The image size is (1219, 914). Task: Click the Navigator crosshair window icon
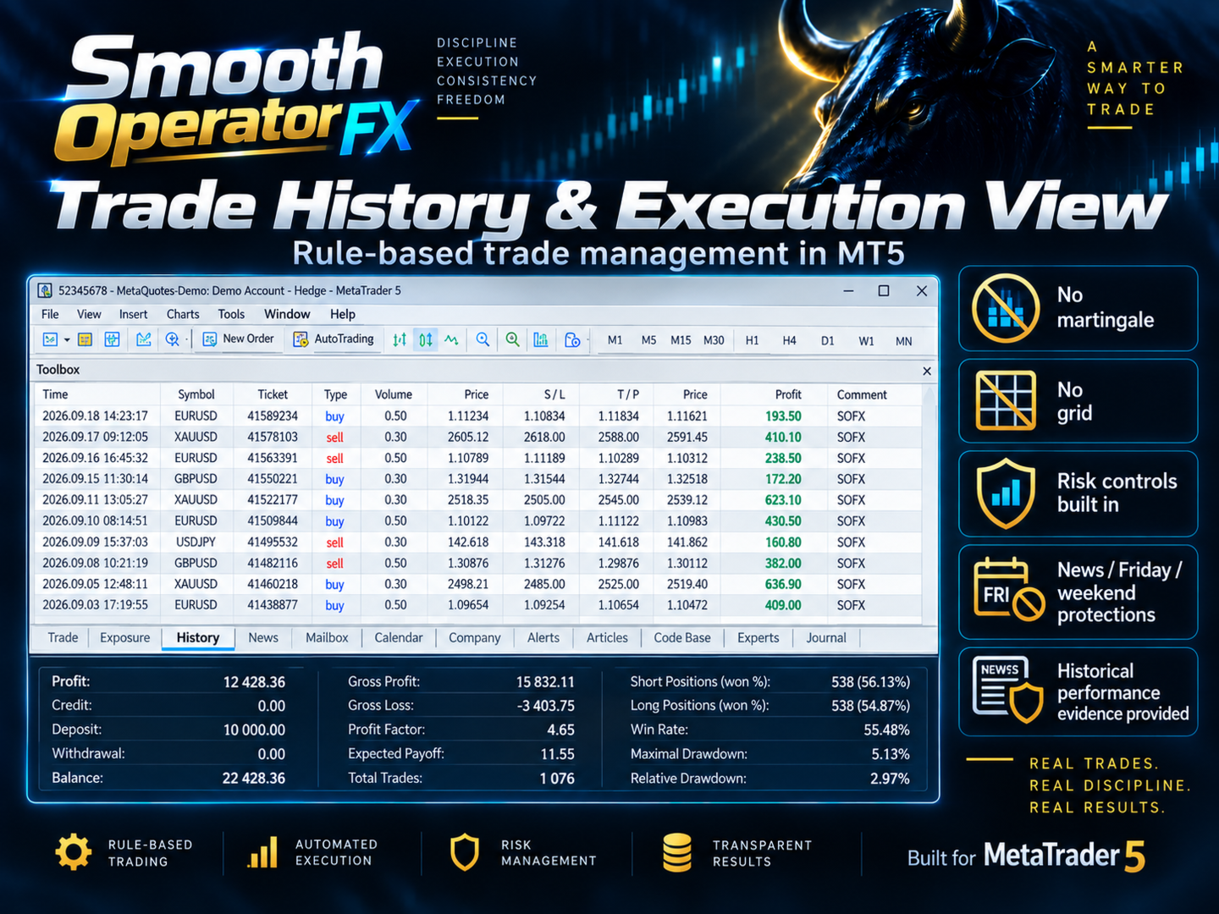point(112,340)
